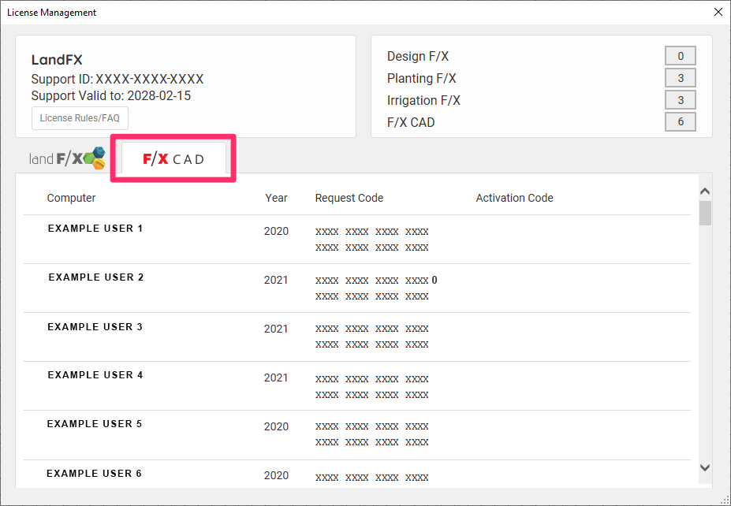Click the request code for EXAMPLE USER 3
The image size is (731, 506).
pos(371,337)
